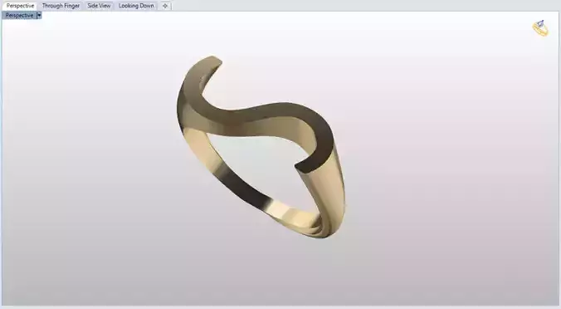Switch to the Perspective viewport tab
Screen dimensions: 561x309
coord(20,6)
